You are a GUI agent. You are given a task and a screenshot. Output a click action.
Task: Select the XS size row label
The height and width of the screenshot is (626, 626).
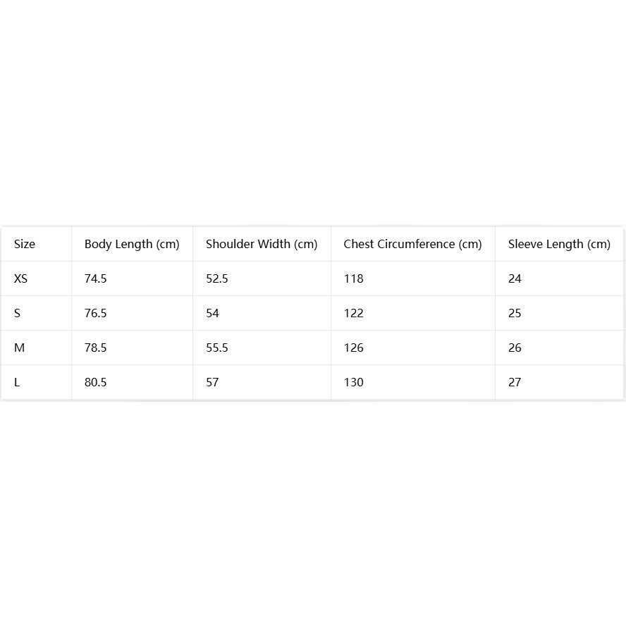pos(20,278)
